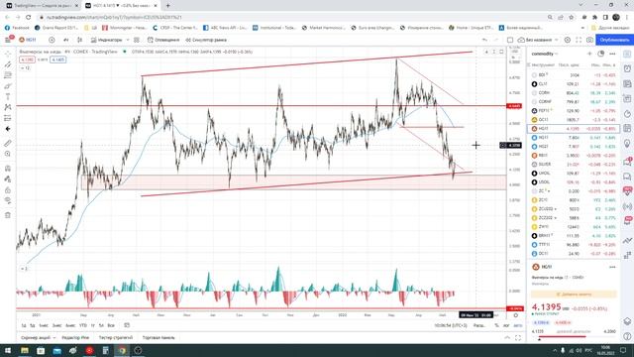Activate the zoom in tool
The height and width of the screenshot is (357, 634).
8,154
